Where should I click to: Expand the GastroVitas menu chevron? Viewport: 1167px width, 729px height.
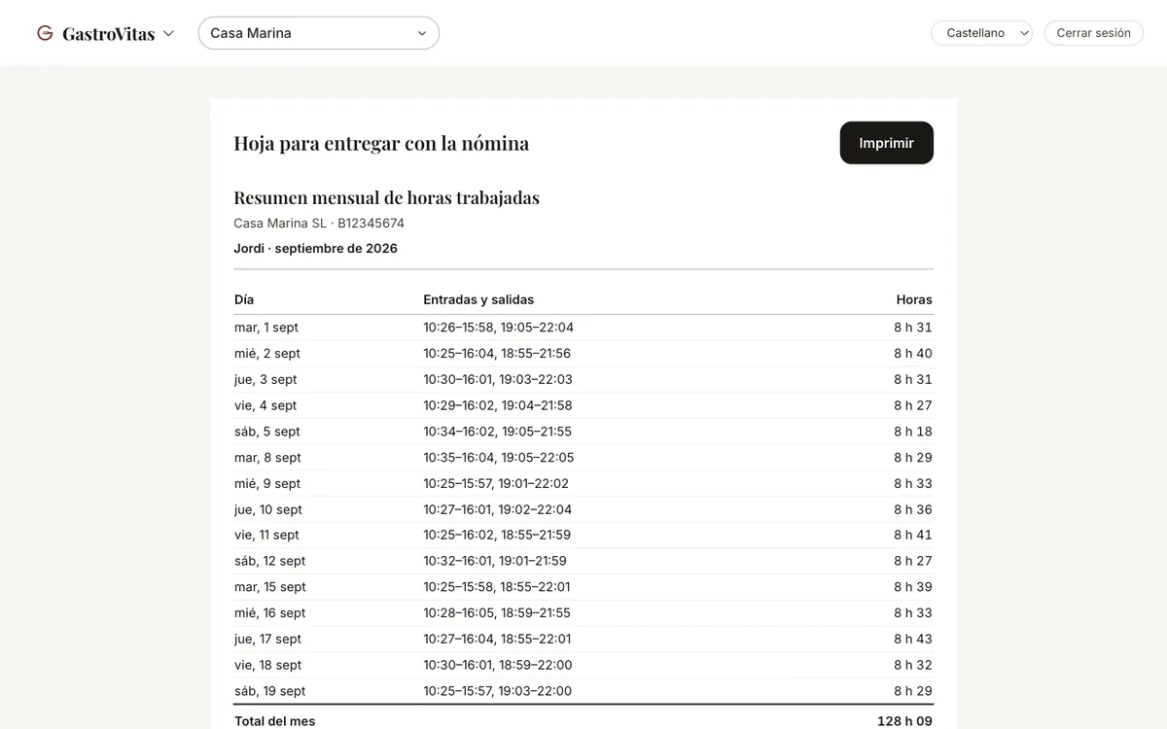(168, 33)
